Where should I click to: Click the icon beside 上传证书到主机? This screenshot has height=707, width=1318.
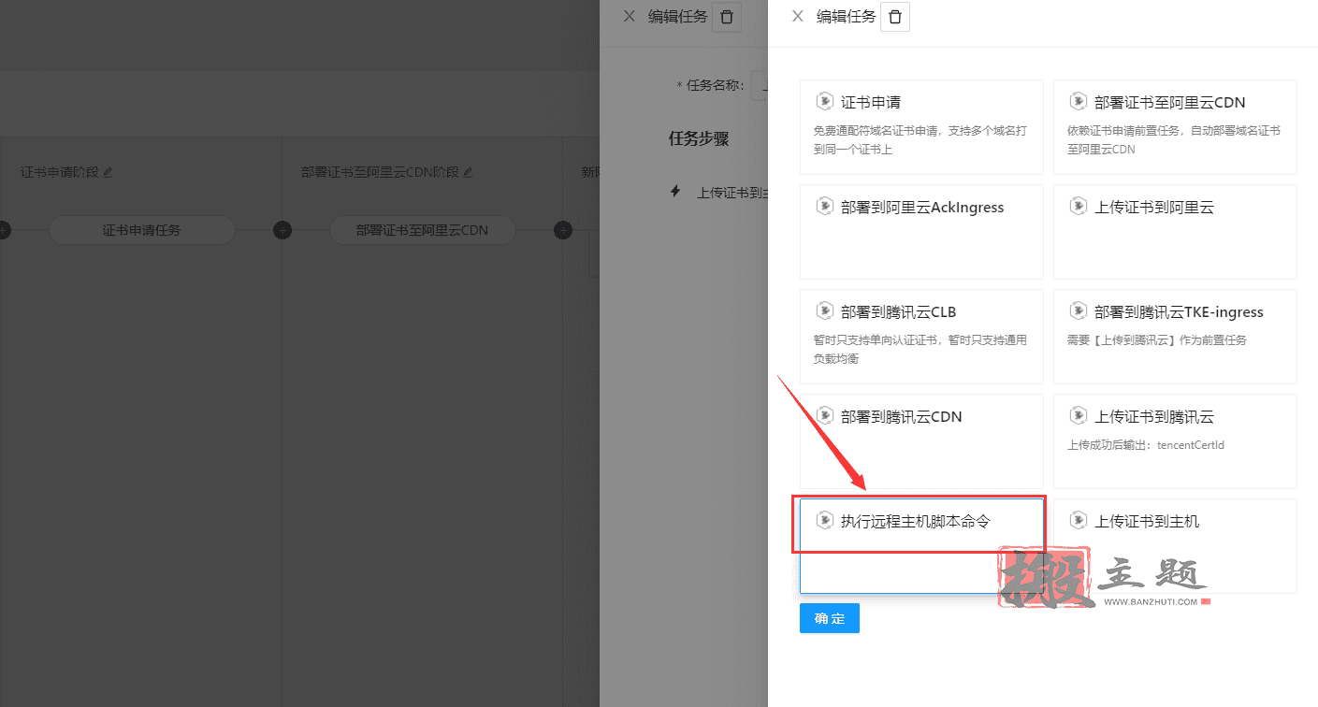(1079, 520)
